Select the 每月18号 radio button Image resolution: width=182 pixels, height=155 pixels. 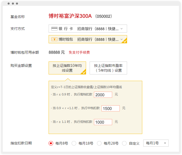tap(74, 143)
